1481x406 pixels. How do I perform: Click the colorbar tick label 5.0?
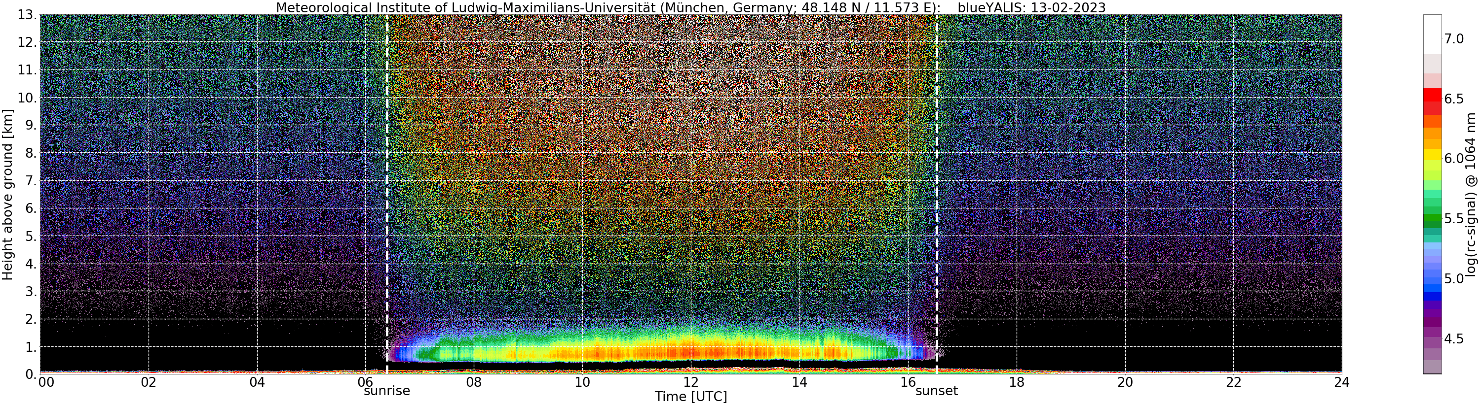pyautogui.click(x=1454, y=278)
